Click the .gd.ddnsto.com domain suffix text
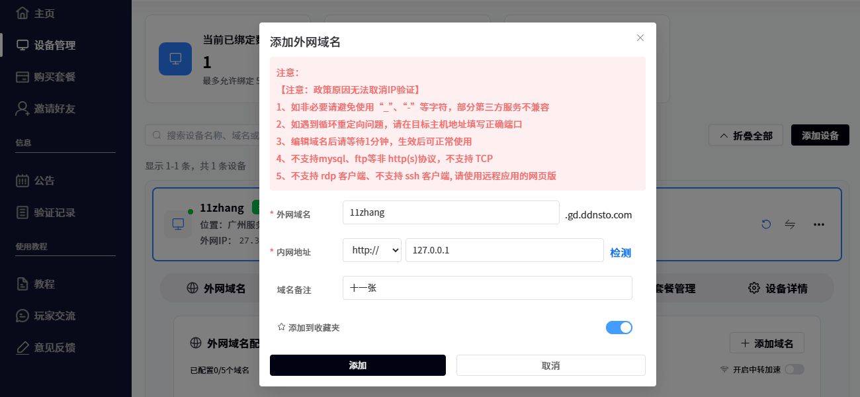 click(x=599, y=215)
